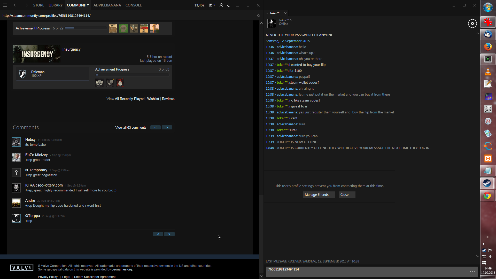Click the Steam icon in Windows taskbar
Screen dimensions: 496x279
[487, 183]
